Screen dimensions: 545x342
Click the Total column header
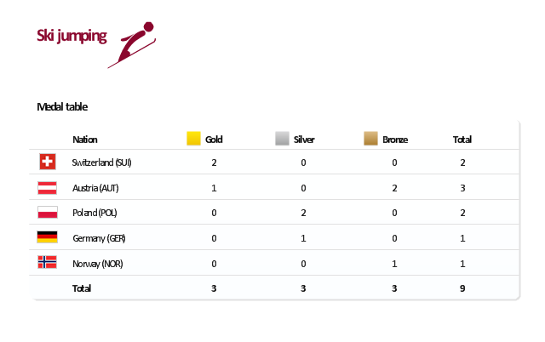[x=462, y=140]
